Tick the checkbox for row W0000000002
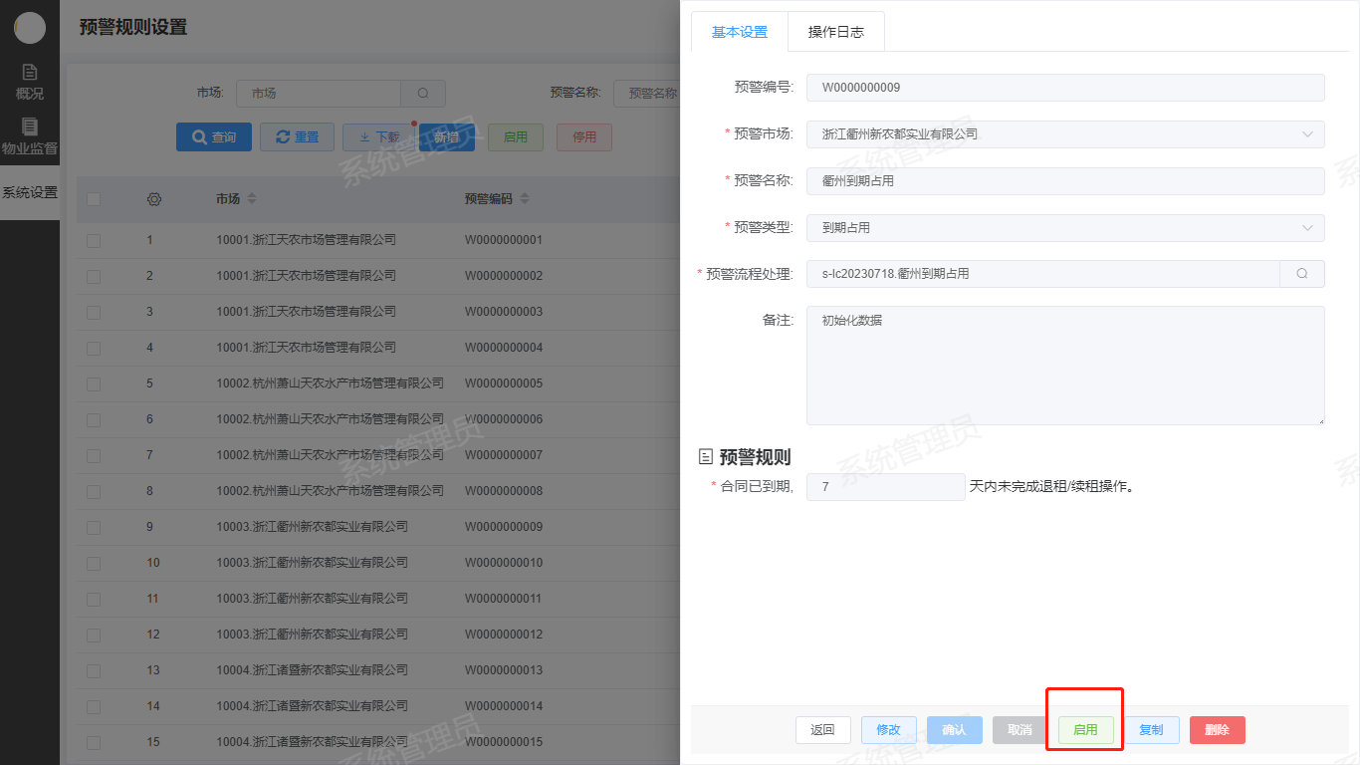1360x765 pixels. point(94,276)
